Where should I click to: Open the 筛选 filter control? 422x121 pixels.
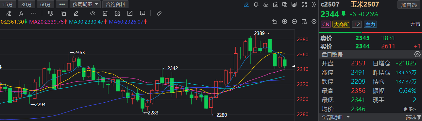pos(414,117)
